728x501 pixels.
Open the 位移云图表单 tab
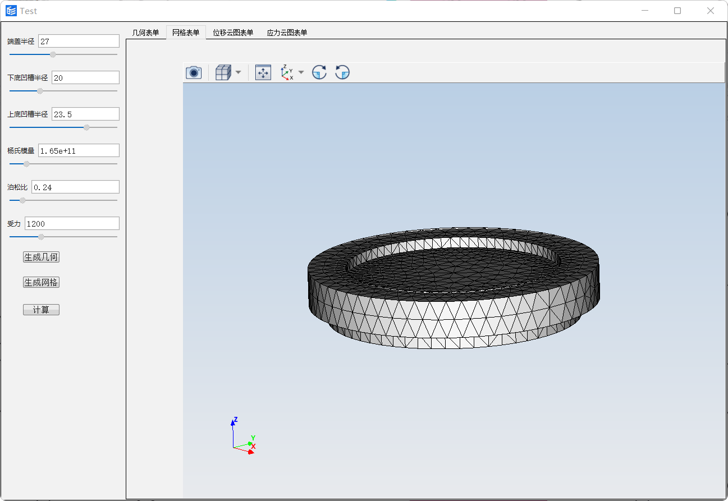point(233,33)
